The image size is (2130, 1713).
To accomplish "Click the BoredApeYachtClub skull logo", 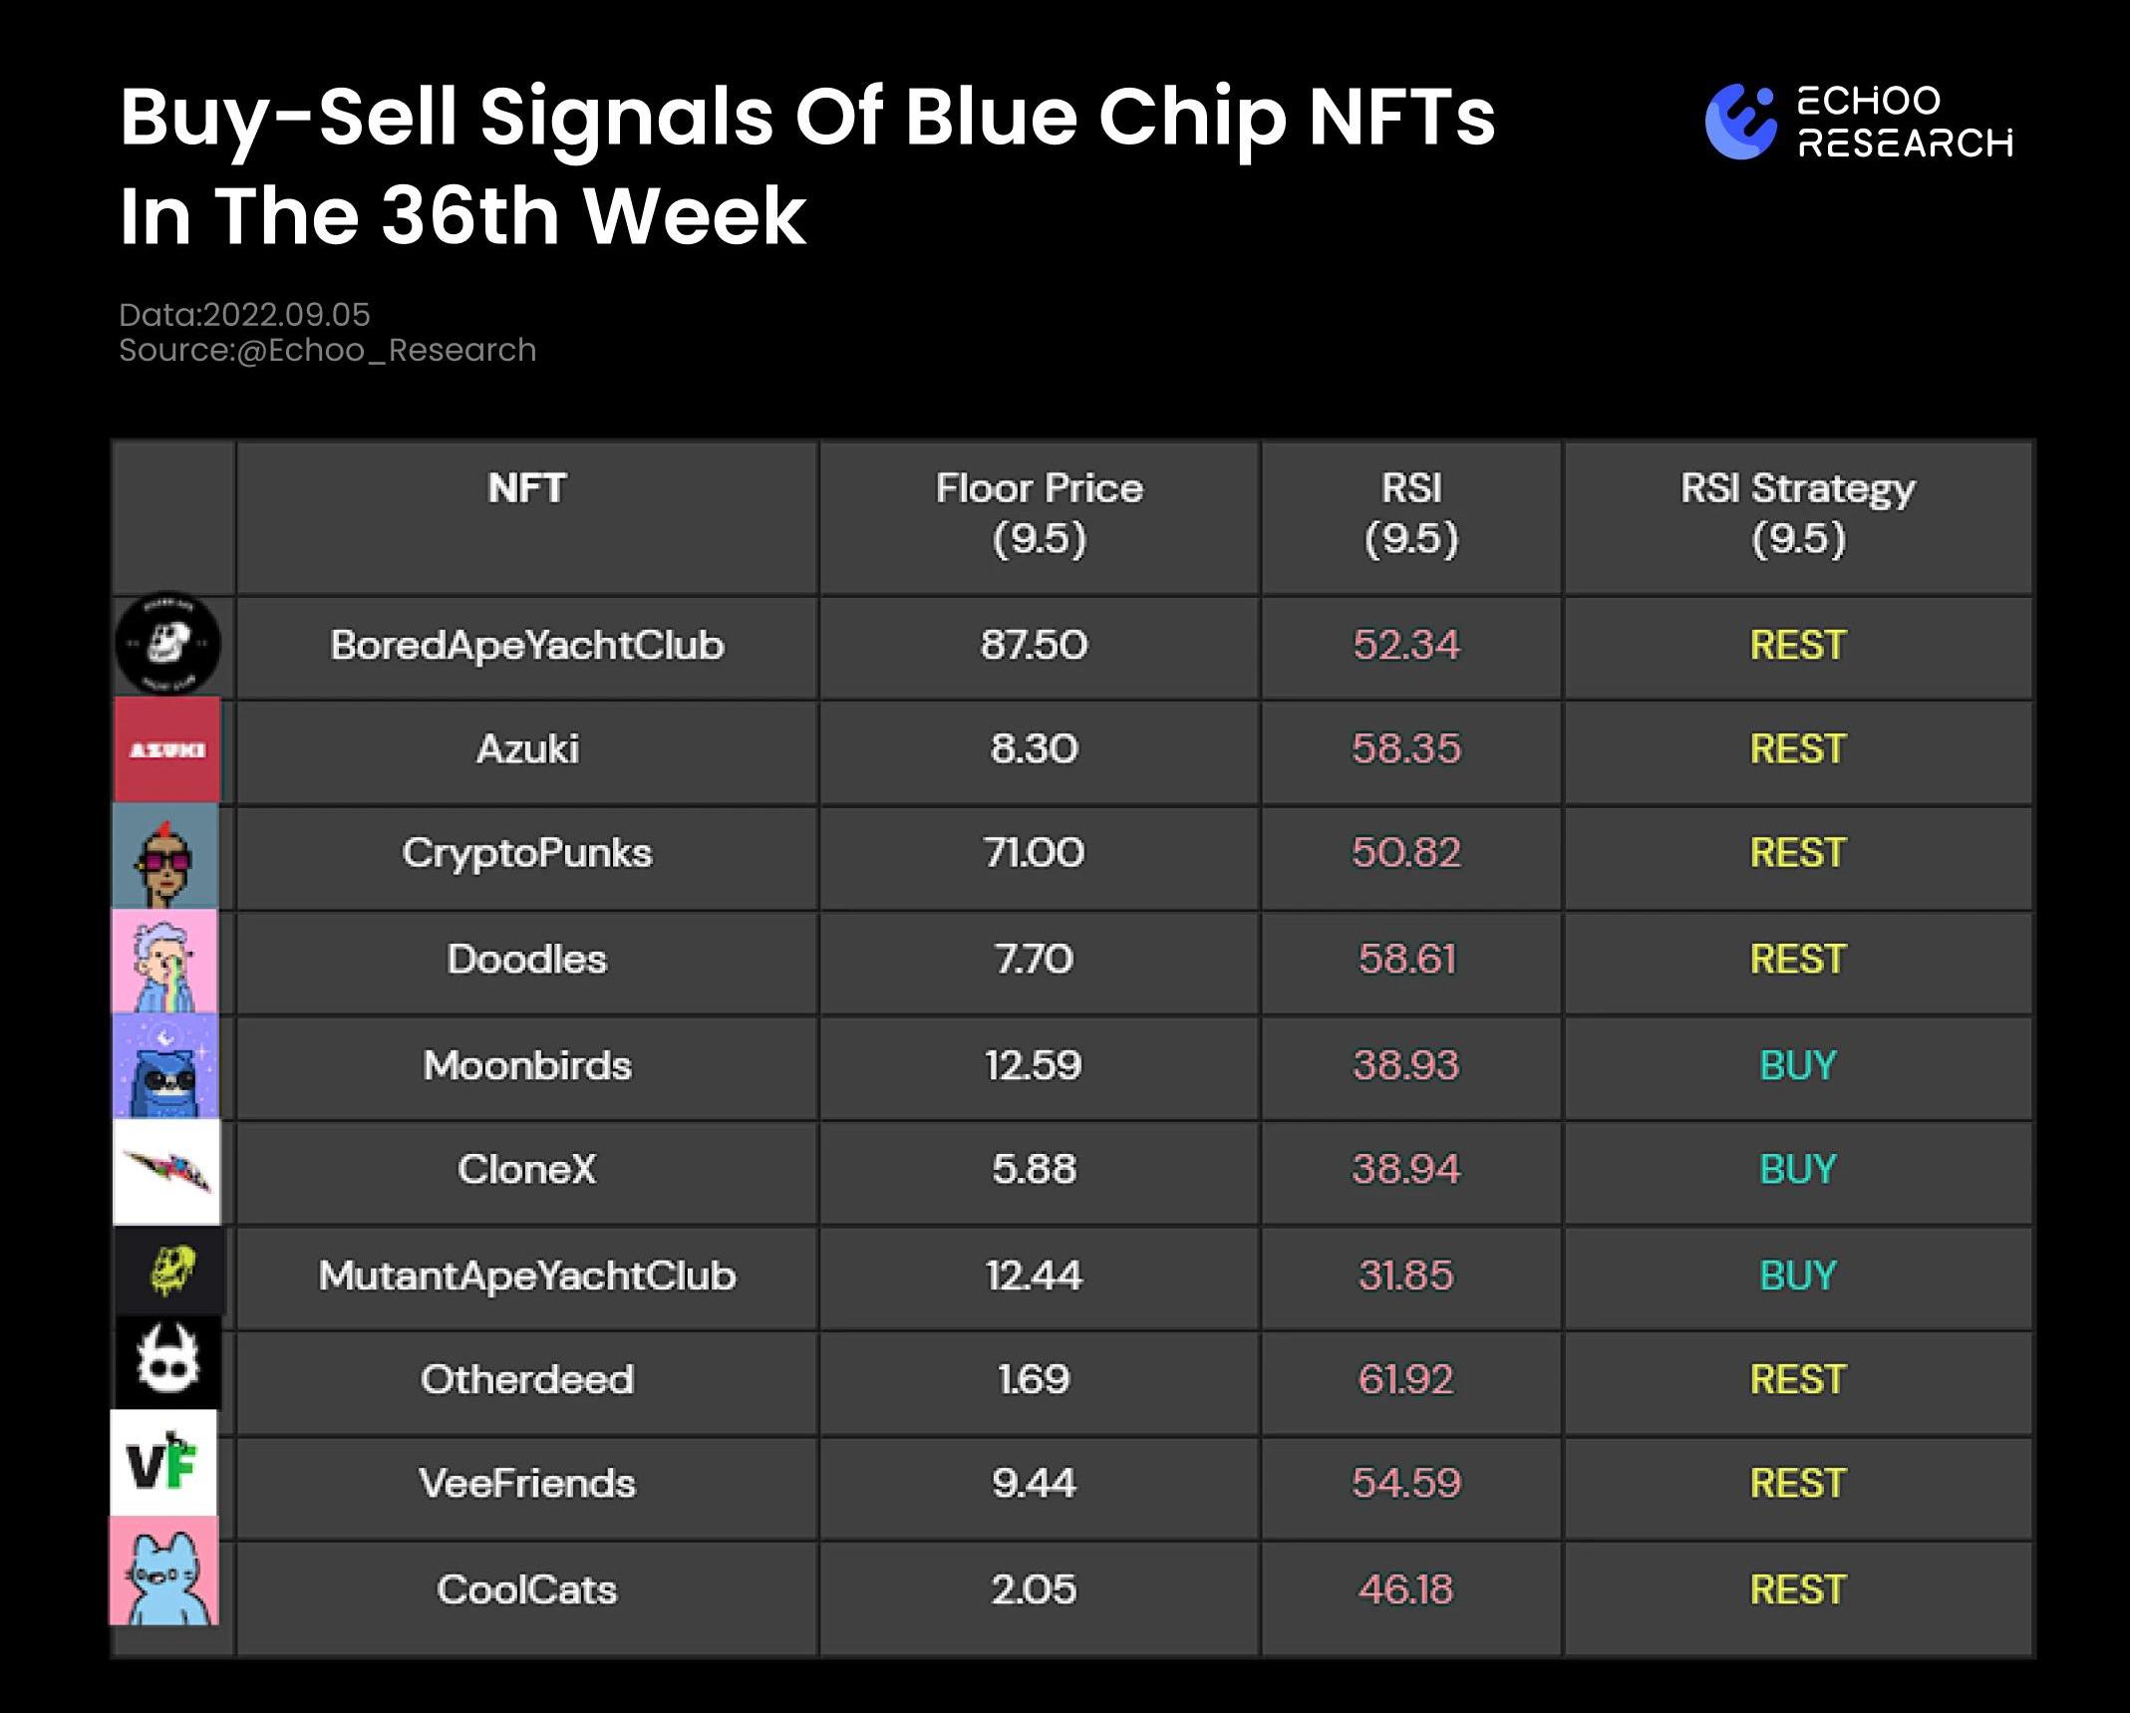I will [x=167, y=645].
